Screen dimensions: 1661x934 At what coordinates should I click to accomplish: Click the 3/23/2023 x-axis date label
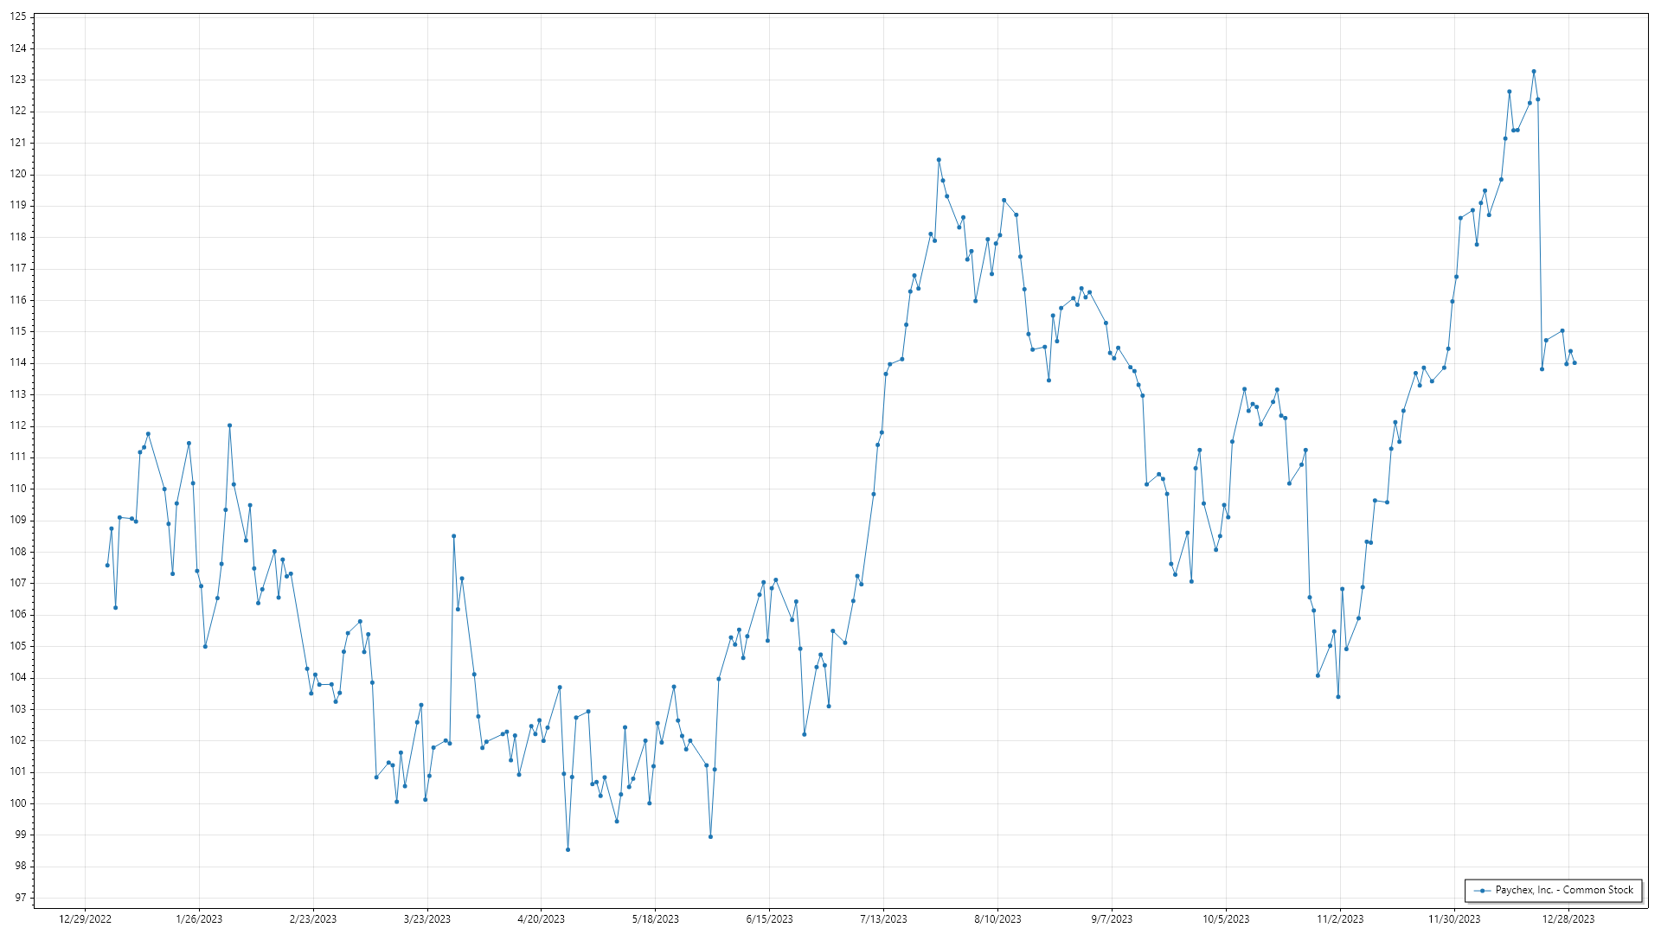(x=426, y=919)
